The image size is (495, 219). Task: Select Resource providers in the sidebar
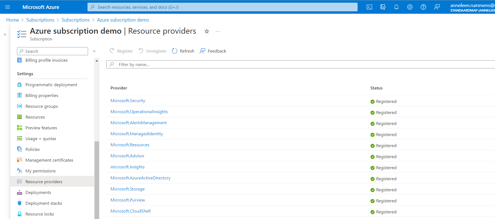[52, 182]
